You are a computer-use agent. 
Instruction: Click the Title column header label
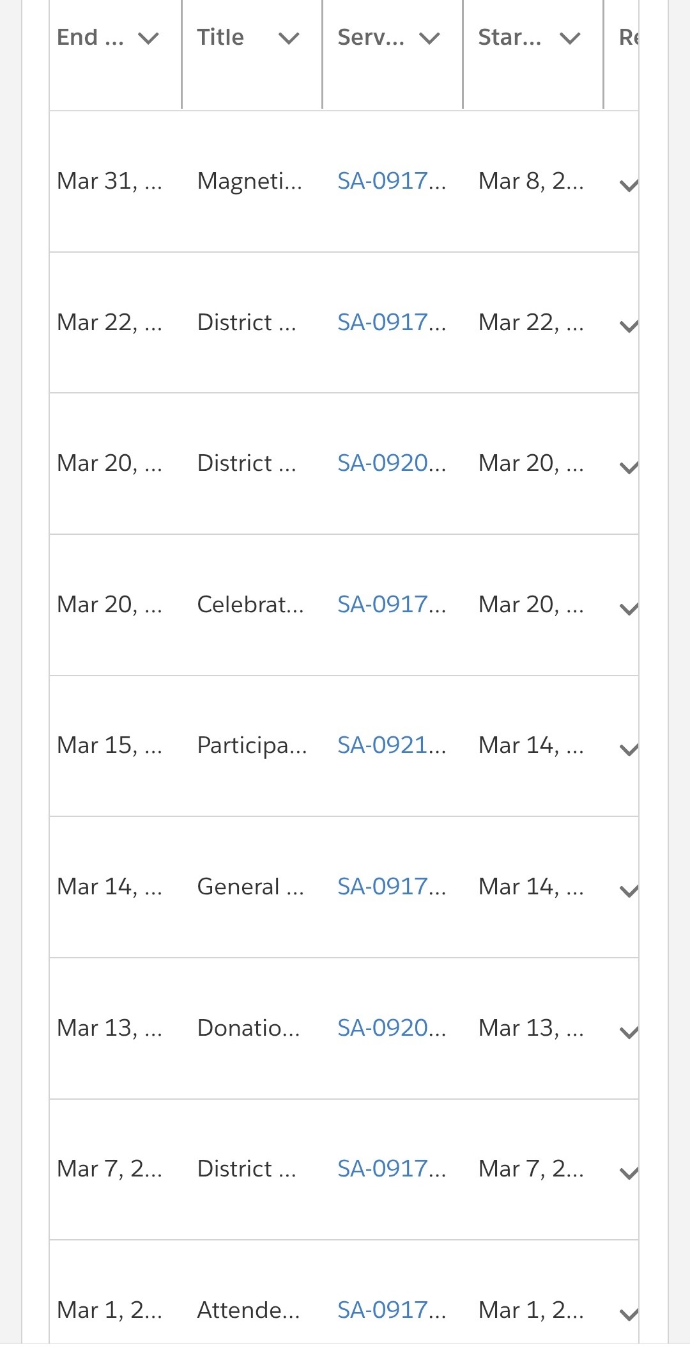tap(220, 37)
